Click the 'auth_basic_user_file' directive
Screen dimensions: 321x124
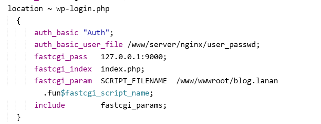[78, 45]
